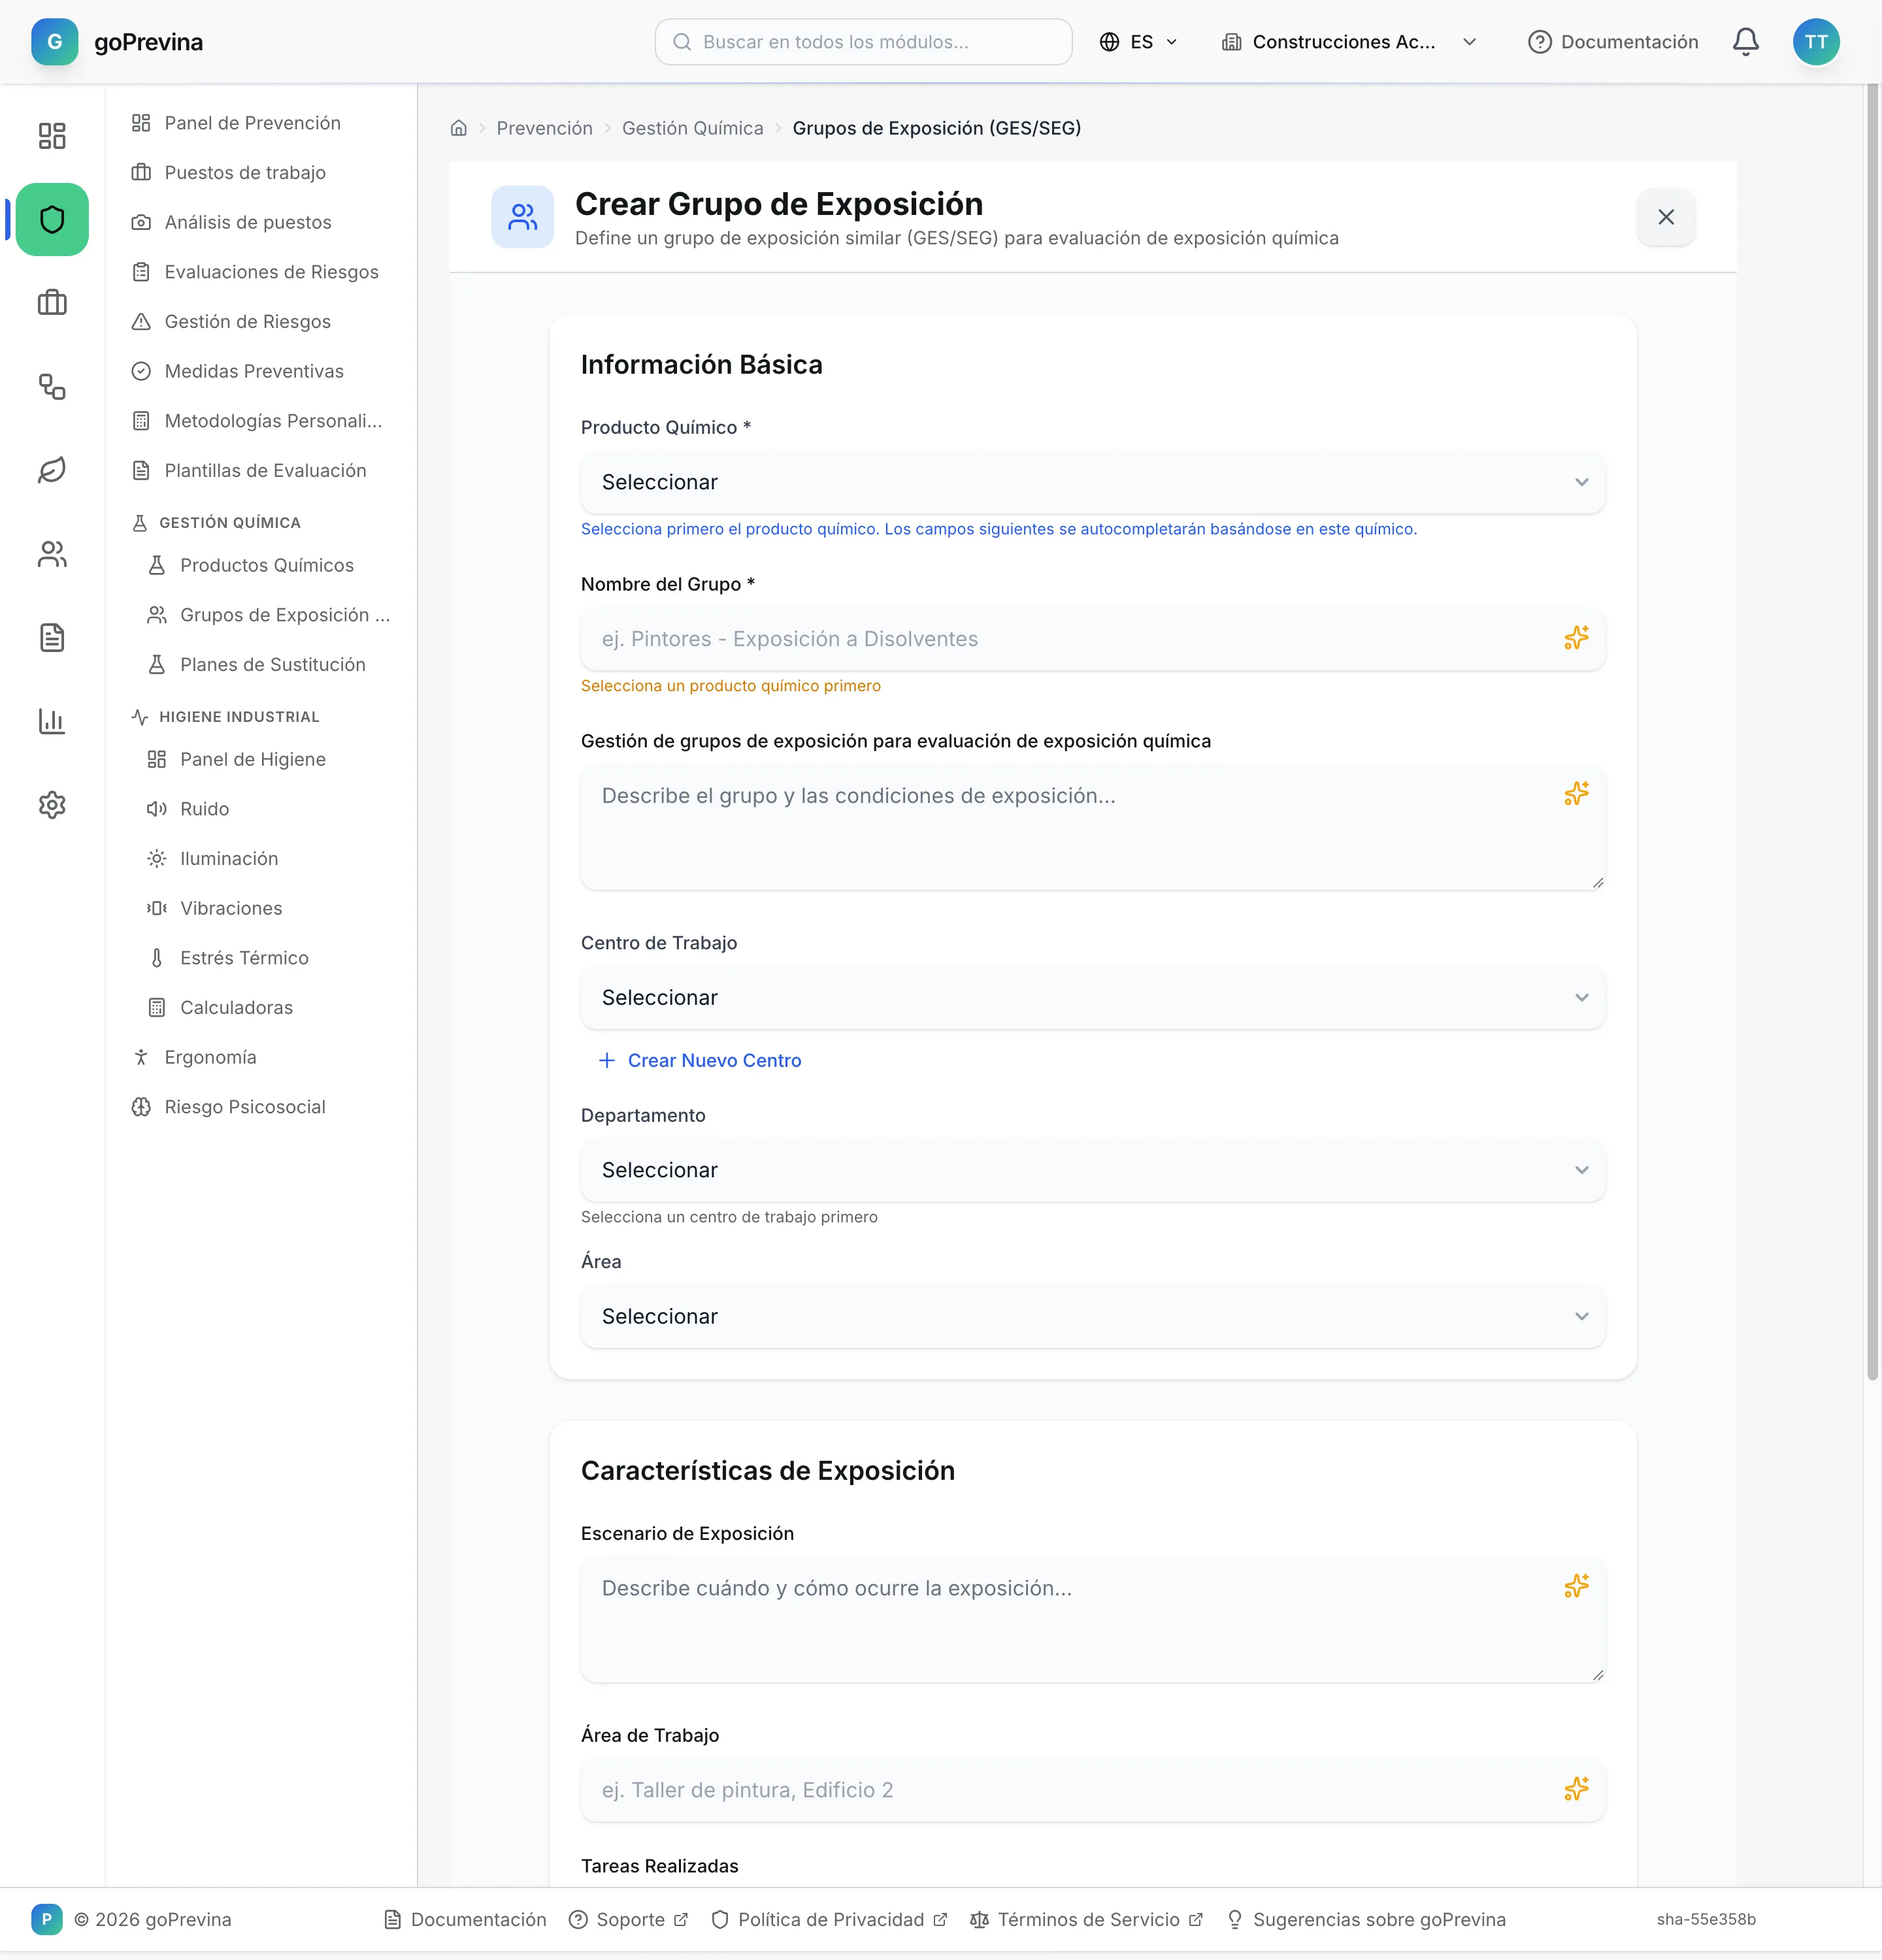Open the settings gear module in sidebar
Viewport: 1882px width, 1960px height.
[52, 805]
